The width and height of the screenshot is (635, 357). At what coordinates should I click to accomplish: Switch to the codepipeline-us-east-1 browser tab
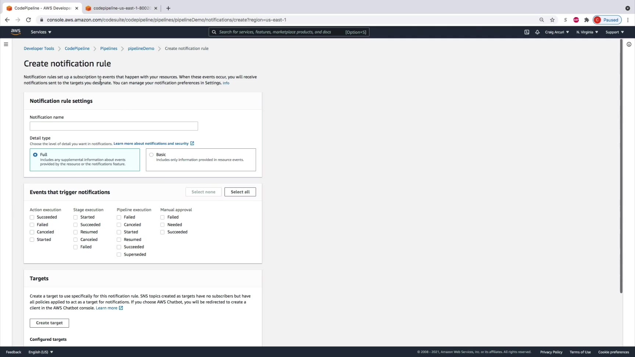[x=121, y=8]
